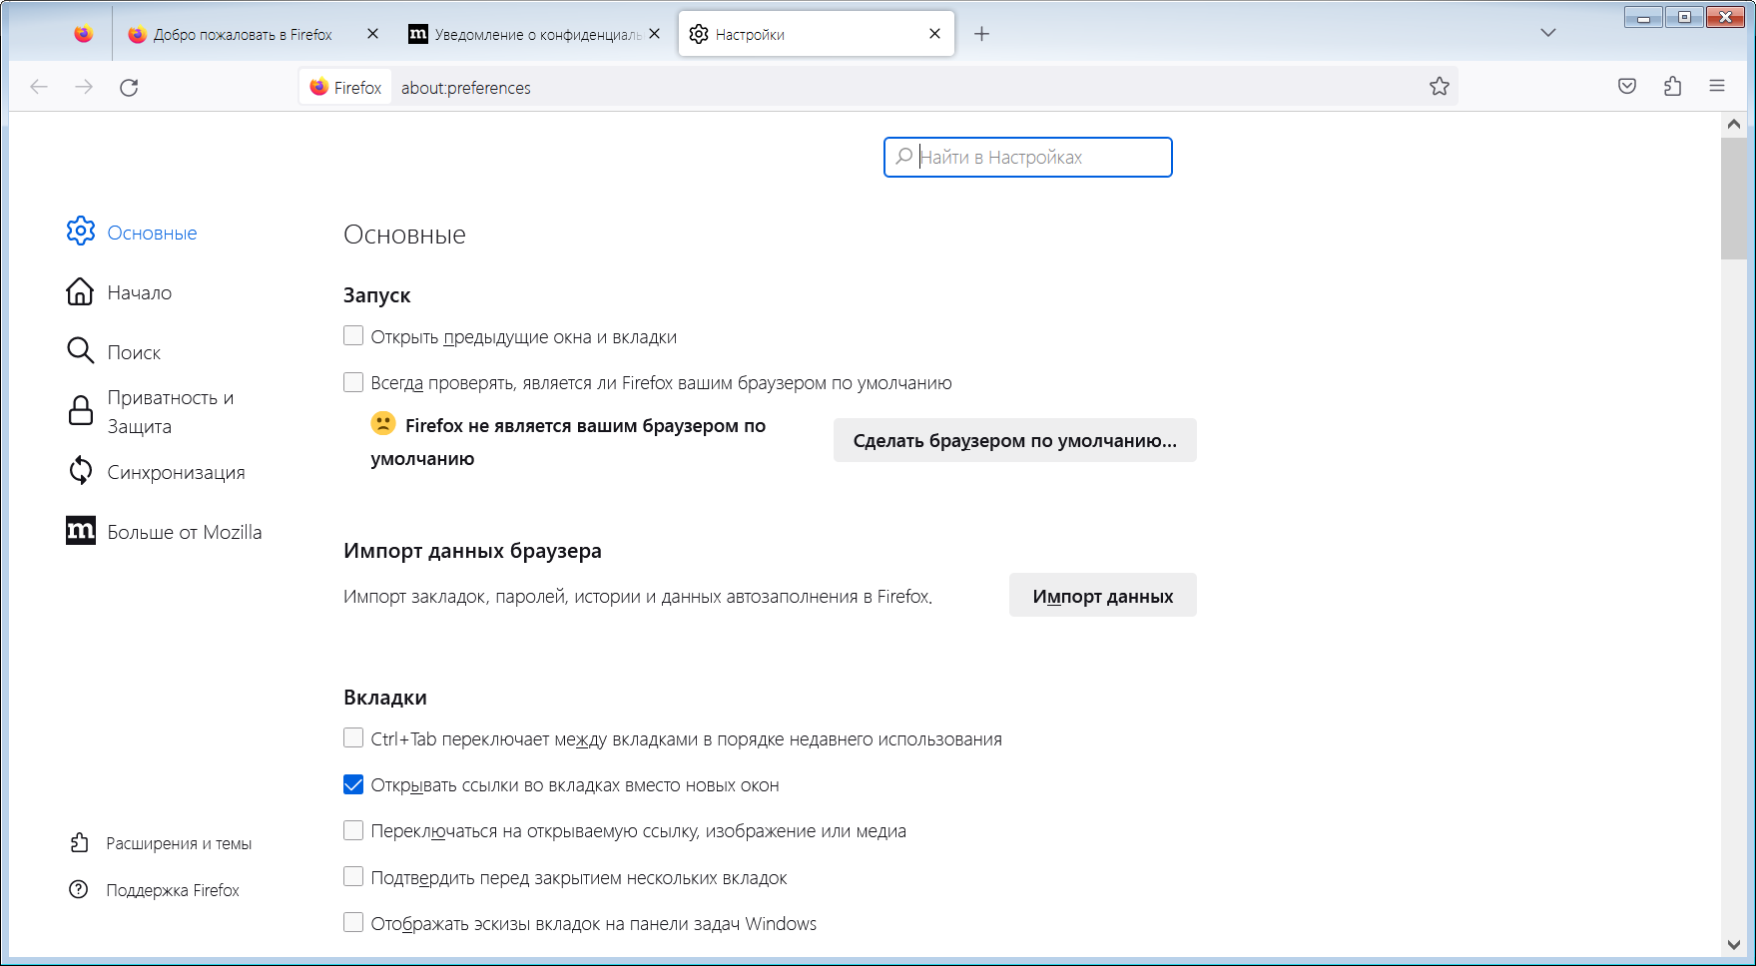
Task: Restore down the Firefox window
Action: pyautogui.click(x=1684, y=17)
